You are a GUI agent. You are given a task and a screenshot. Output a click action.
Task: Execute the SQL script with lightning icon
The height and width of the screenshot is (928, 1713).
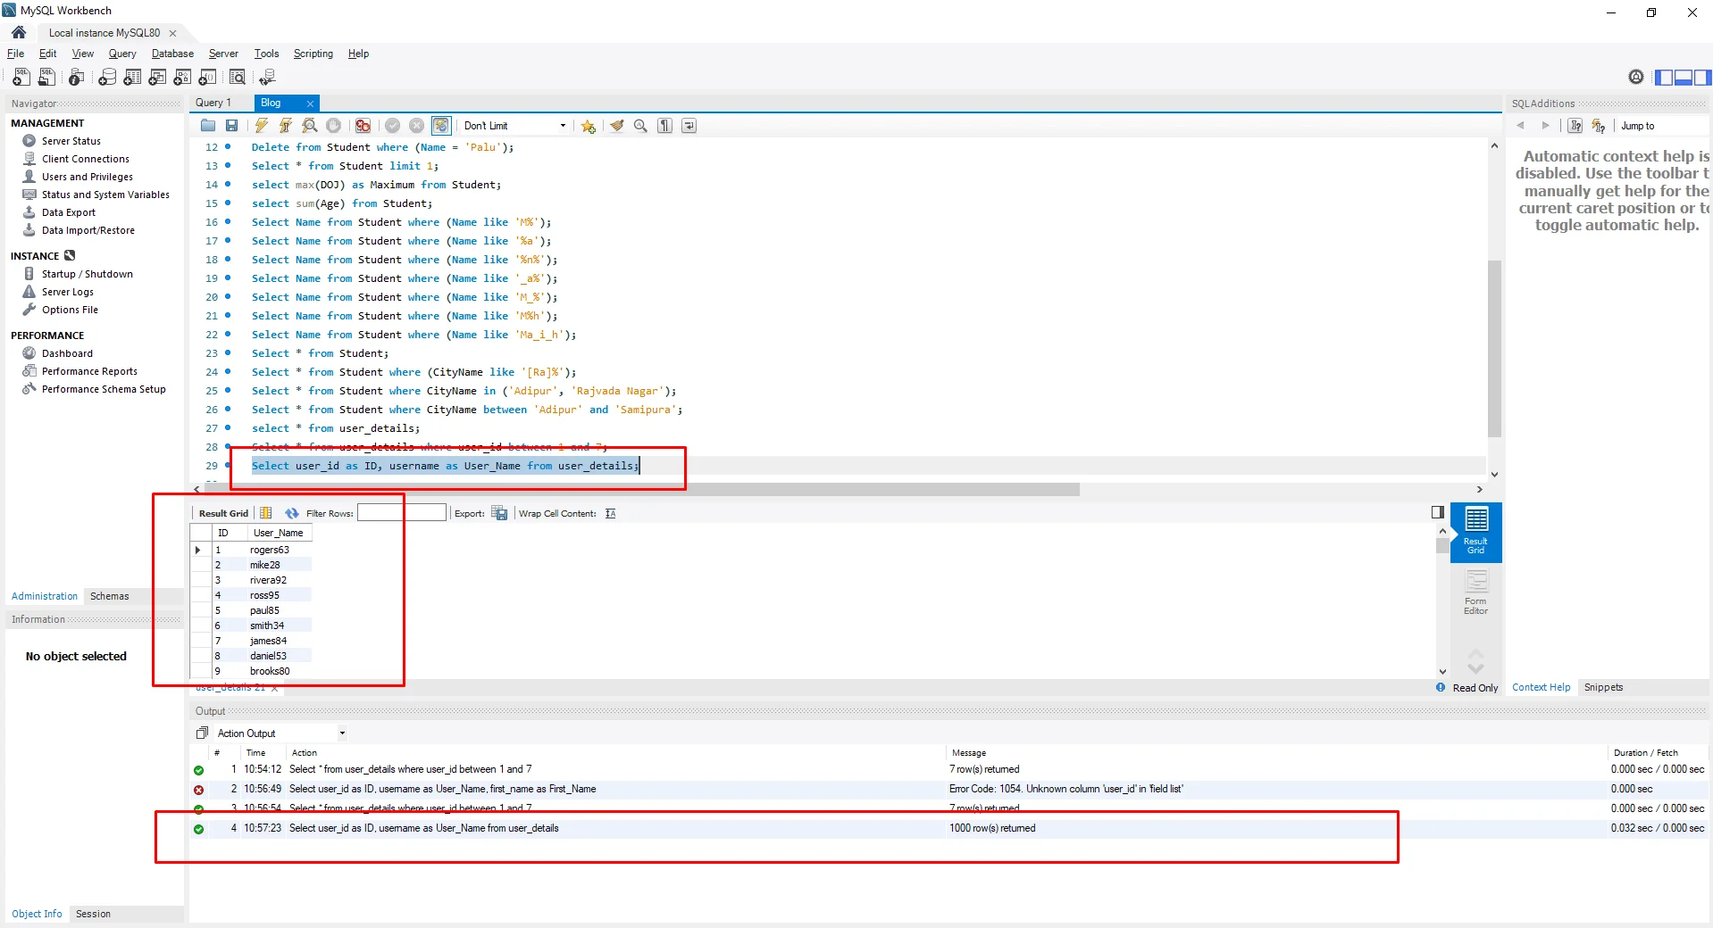point(261,126)
